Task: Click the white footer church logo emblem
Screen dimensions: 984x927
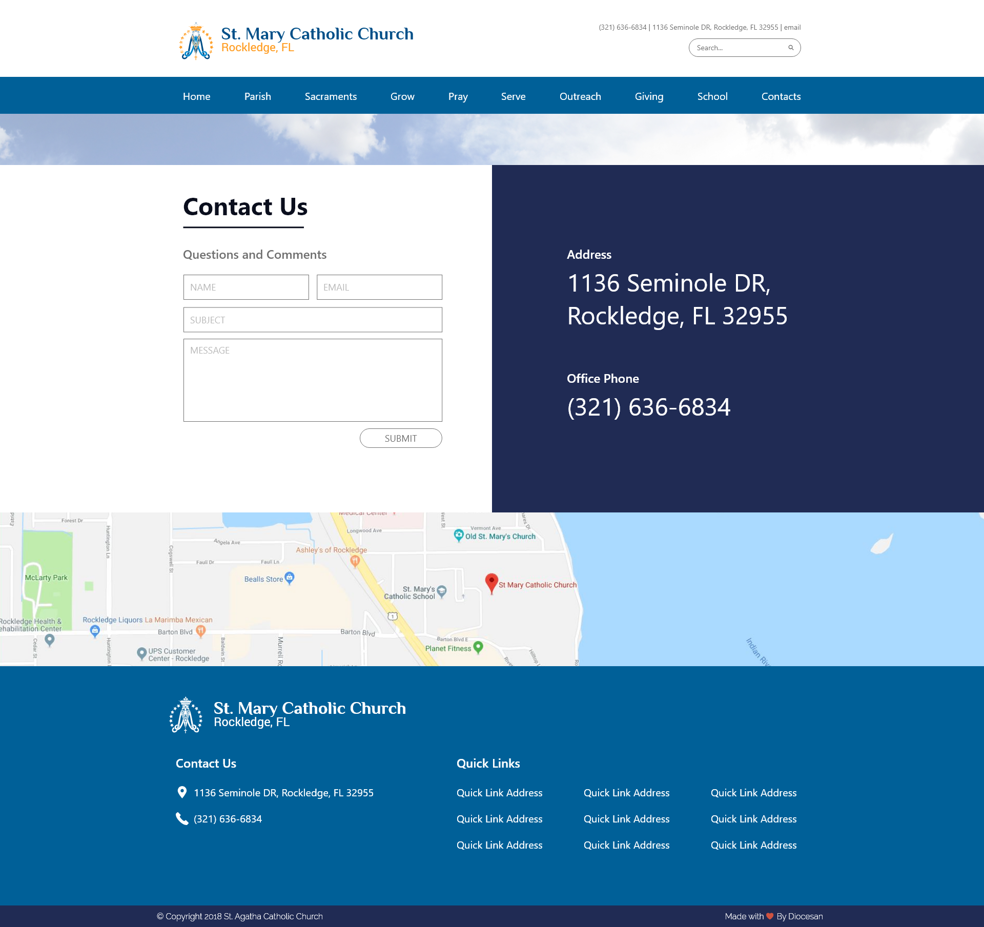Action: click(186, 714)
